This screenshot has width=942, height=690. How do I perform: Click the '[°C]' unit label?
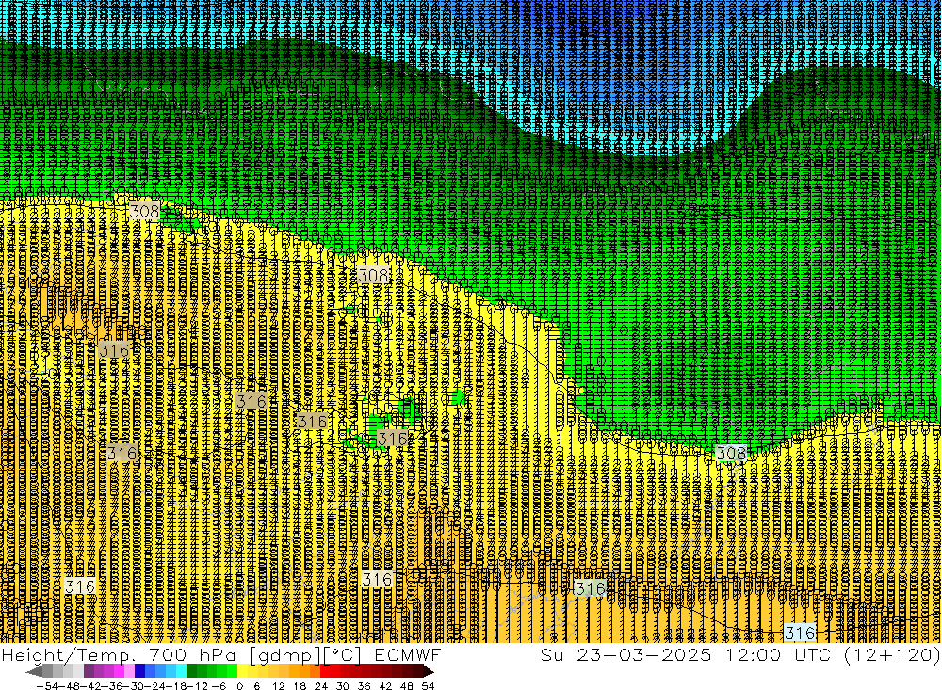tap(342, 655)
